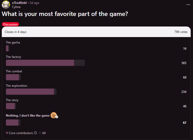This screenshot has width=193, height=140.
Task: Click the avatar next to the 'Nothing' option
Action: click(53, 115)
